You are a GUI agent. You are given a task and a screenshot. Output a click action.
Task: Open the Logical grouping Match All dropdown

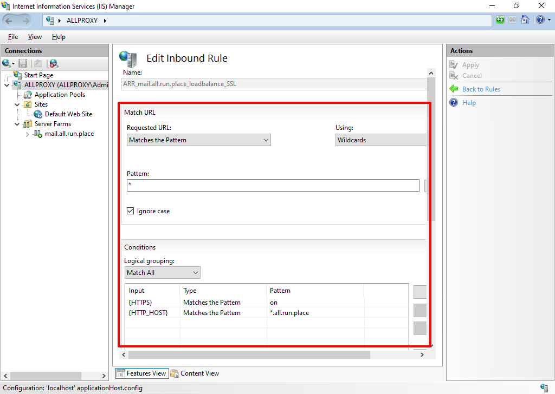coord(163,272)
